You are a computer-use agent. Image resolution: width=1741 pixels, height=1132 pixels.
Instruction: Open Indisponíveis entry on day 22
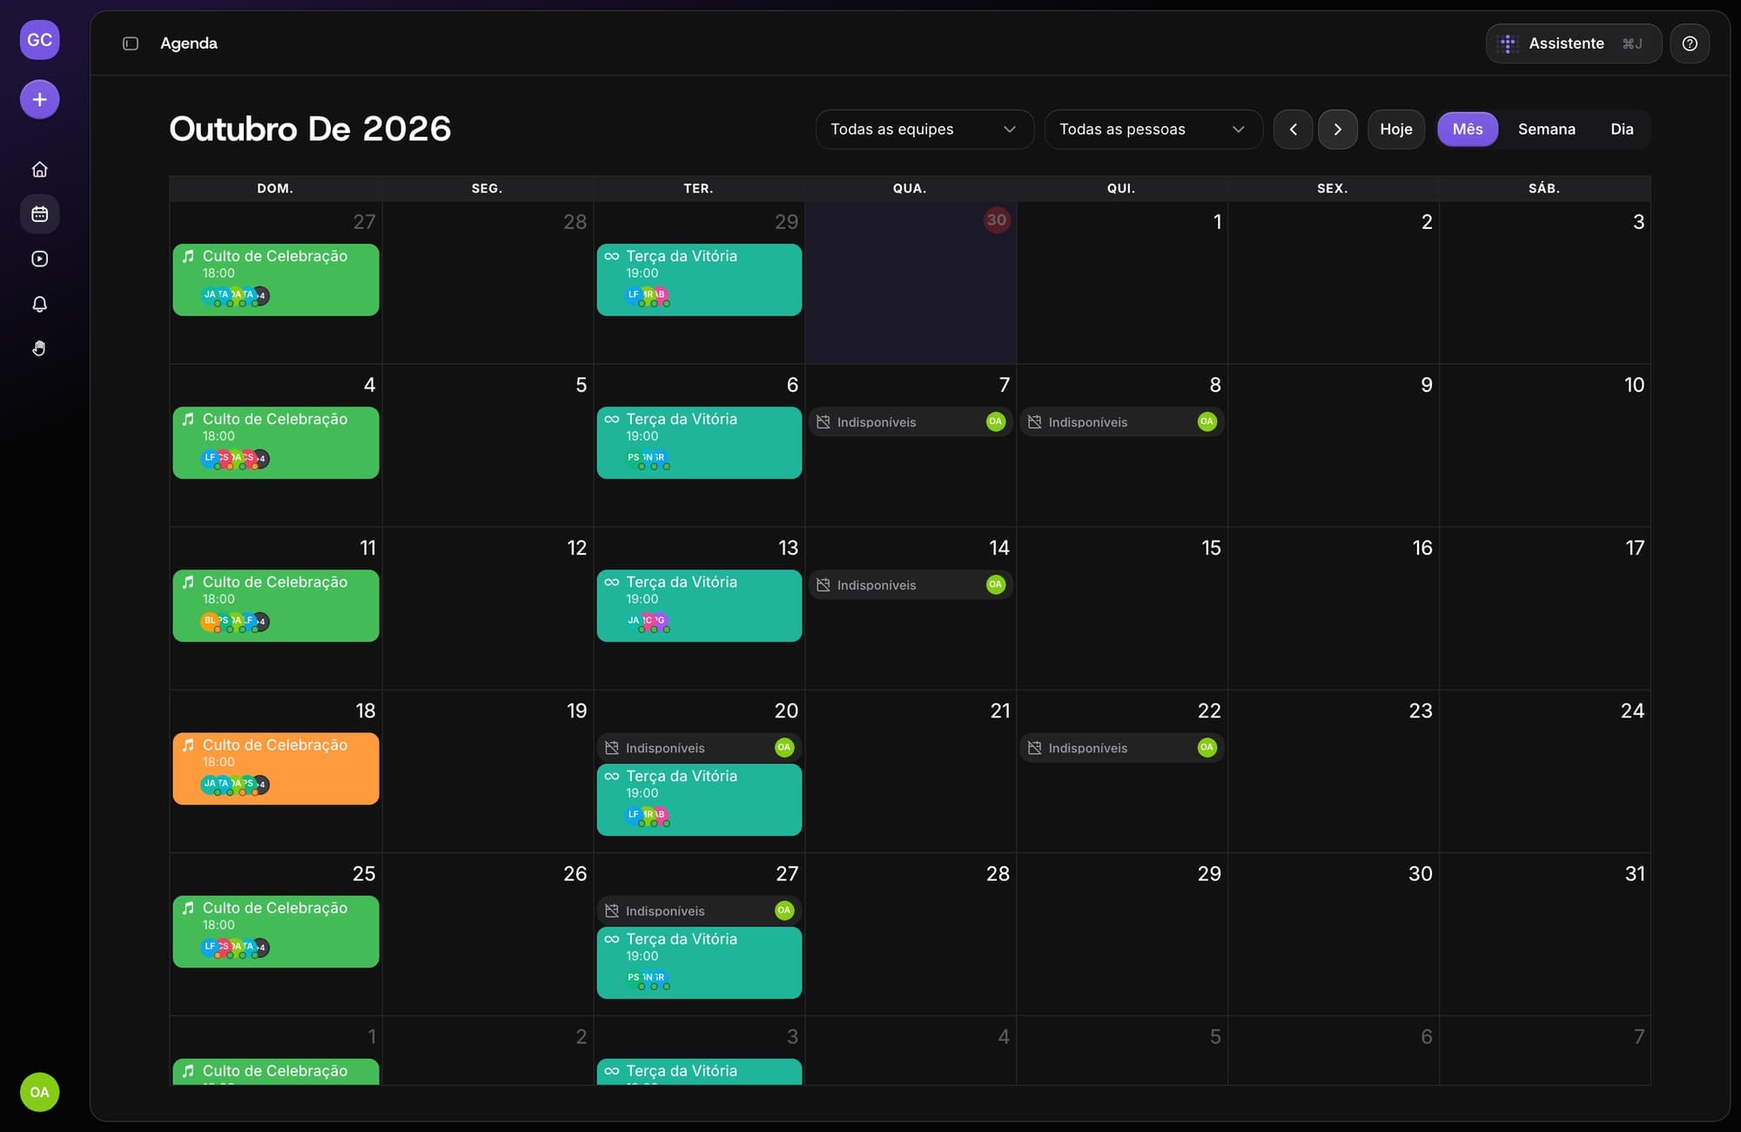coord(1122,748)
